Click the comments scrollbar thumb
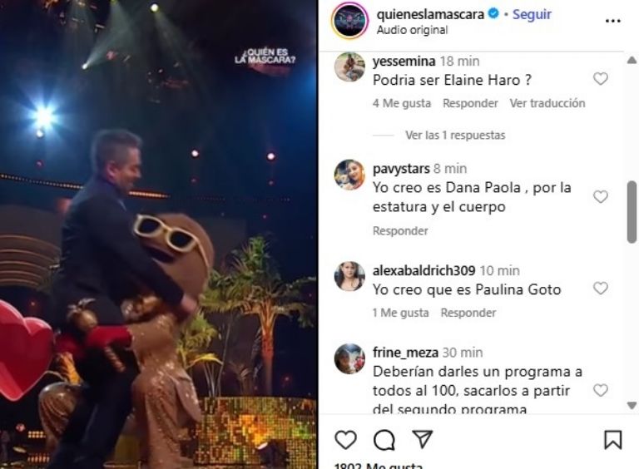 632,212
